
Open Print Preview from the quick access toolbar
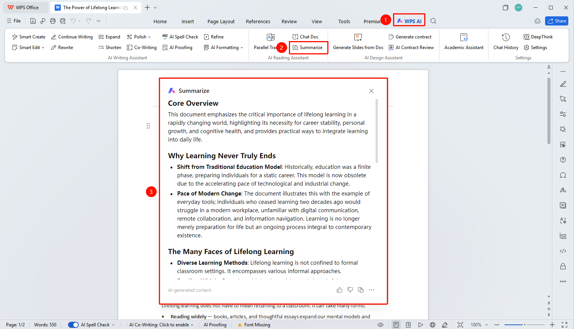(x=63, y=21)
